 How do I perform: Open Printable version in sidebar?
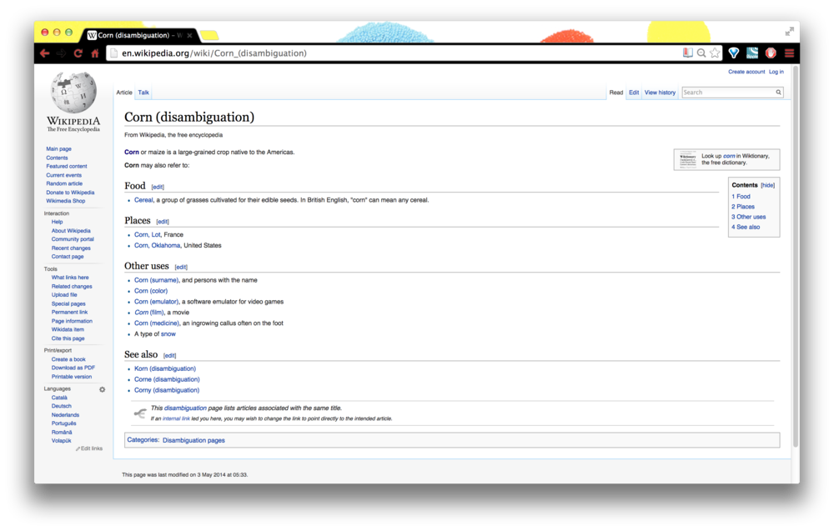(71, 377)
